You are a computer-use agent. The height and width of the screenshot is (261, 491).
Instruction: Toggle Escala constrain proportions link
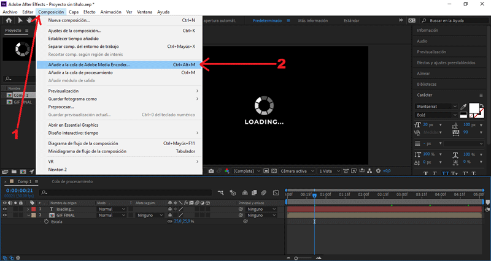coord(170,221)
